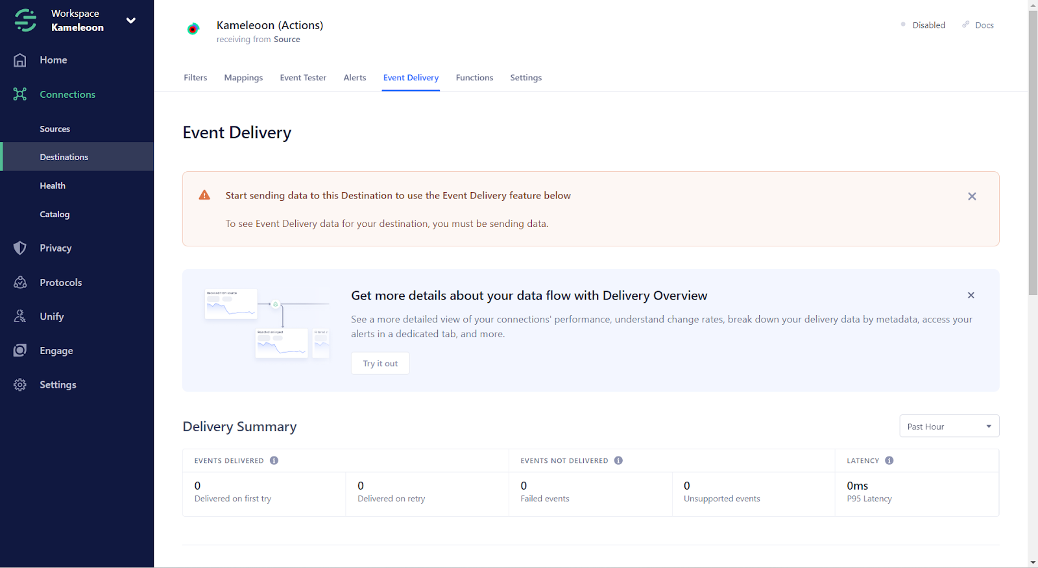The image size is (1038, 568).
Task: Click the Kameleoon destination logo icon
Action: [x=193, y=29]
